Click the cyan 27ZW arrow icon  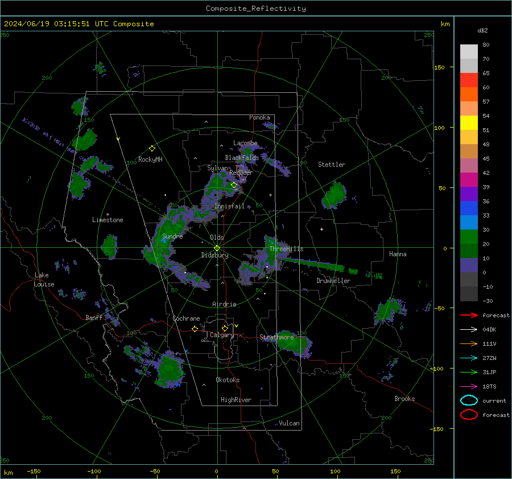pos(469,358)
